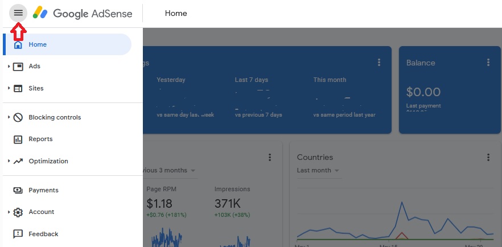This screenshot has height=247, width=502.
Task: Click the Feedback speech bubble icon
Action: click(x=18, y=234)
